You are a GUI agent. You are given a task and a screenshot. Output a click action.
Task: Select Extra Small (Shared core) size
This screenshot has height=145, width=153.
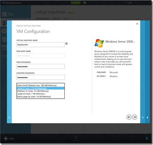(x=41, y=85)
